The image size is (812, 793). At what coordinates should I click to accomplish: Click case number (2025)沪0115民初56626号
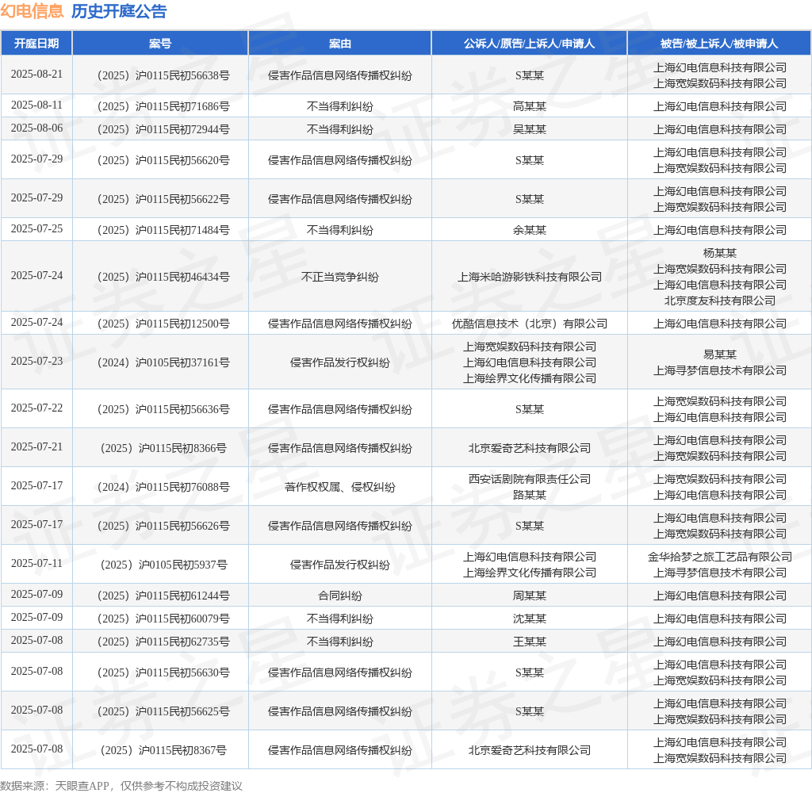[x=163, y=527]
